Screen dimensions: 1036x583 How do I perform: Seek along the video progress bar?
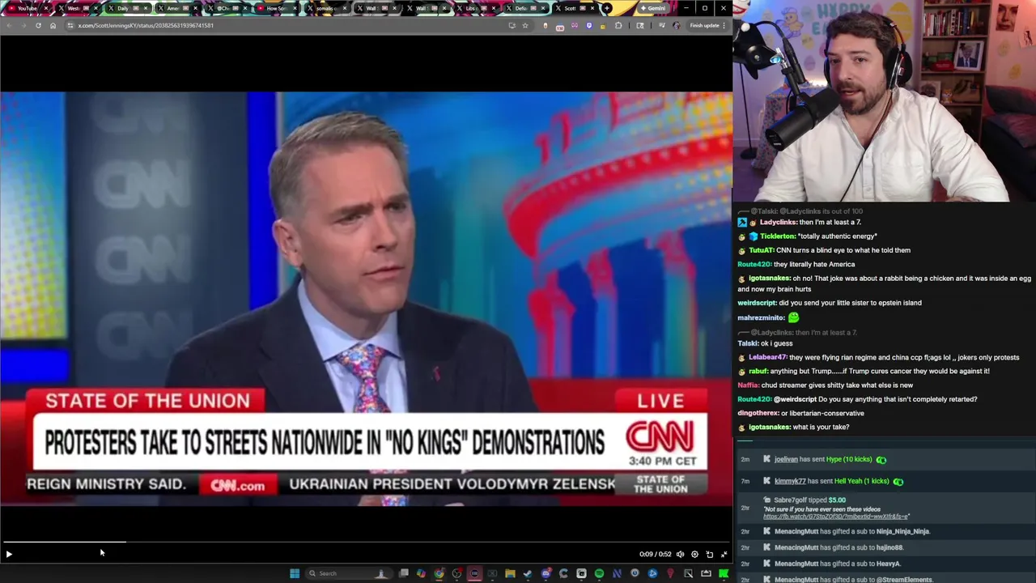pos(366,542)
